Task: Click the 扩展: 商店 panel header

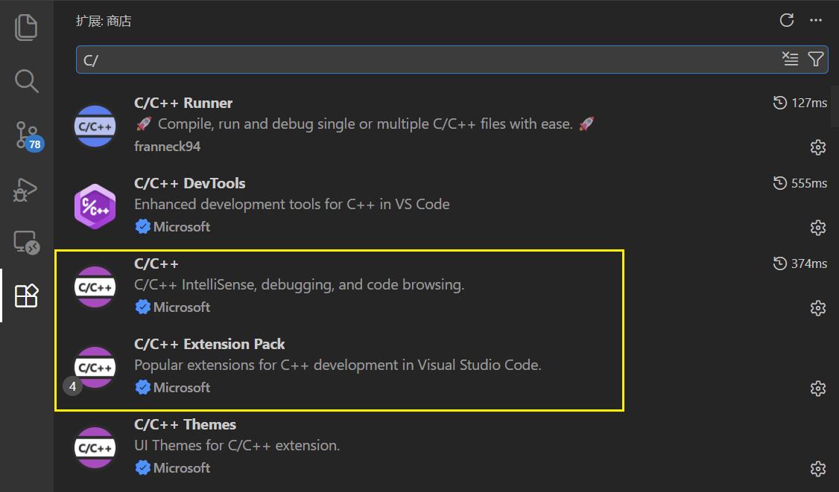Action: 104,21
